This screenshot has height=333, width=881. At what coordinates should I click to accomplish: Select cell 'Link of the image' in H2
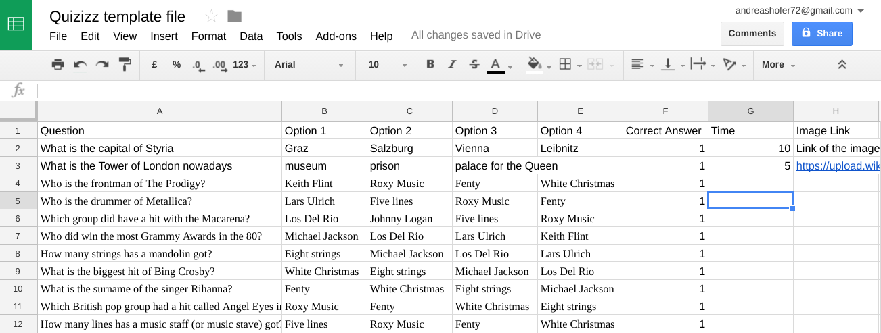click(836, 148)
